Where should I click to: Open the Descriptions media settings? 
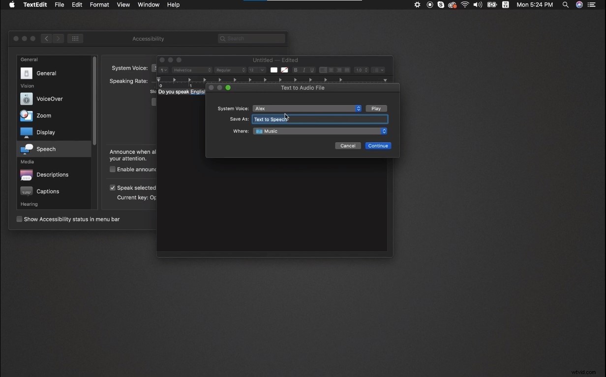click(x=26, y=175)
